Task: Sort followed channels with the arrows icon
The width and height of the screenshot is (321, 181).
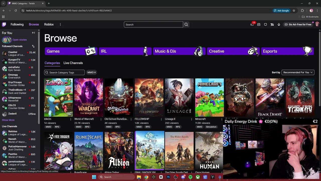Action: (x=33, y=46)
